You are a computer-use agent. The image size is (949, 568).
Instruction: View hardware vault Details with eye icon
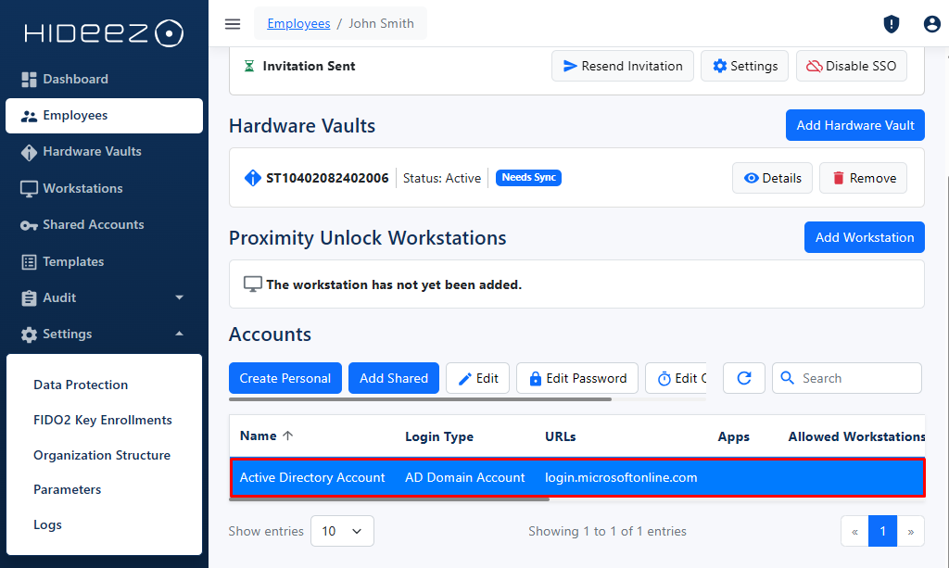coord(772,178)
